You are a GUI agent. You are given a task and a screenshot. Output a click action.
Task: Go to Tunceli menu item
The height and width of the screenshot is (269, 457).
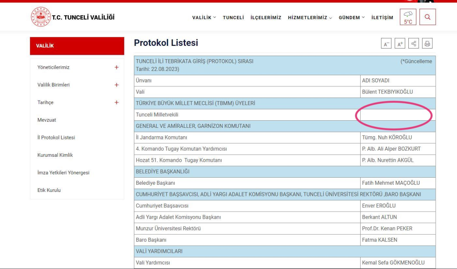[x=233, y=18]
